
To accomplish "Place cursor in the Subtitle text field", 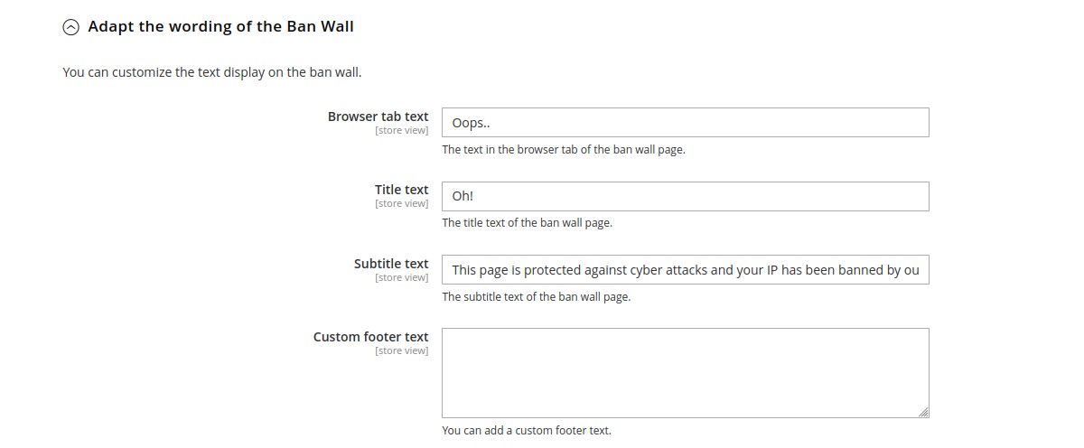I will coord(685,270).
